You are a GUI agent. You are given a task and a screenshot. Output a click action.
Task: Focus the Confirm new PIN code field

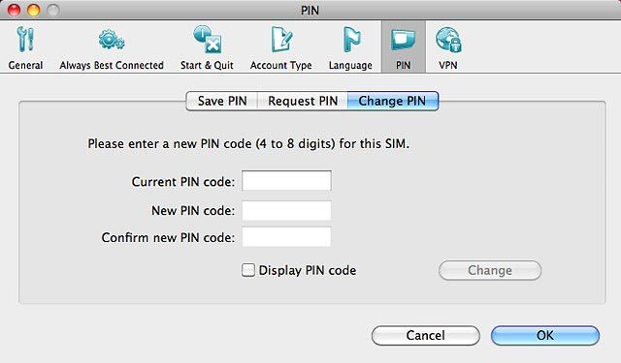pos(287,237)
